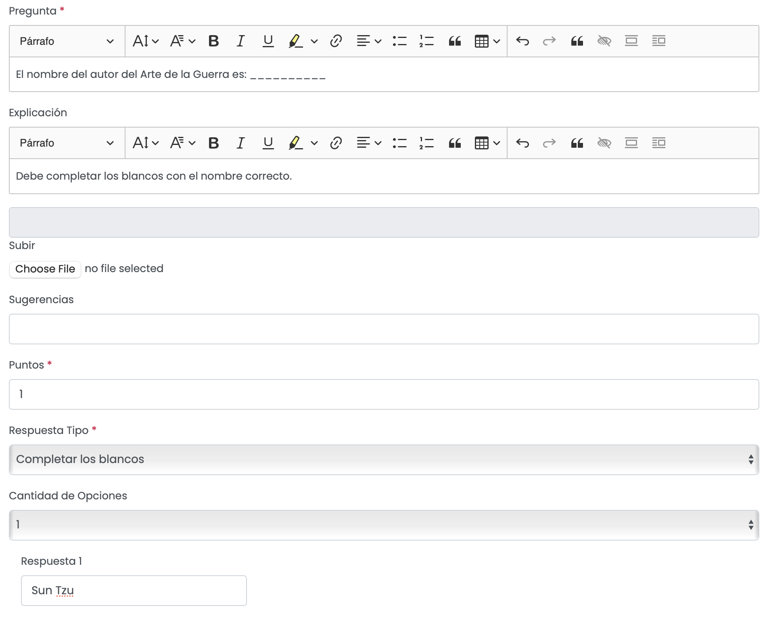Click second quote icon in Pregunta toolbar

(577, 41)
